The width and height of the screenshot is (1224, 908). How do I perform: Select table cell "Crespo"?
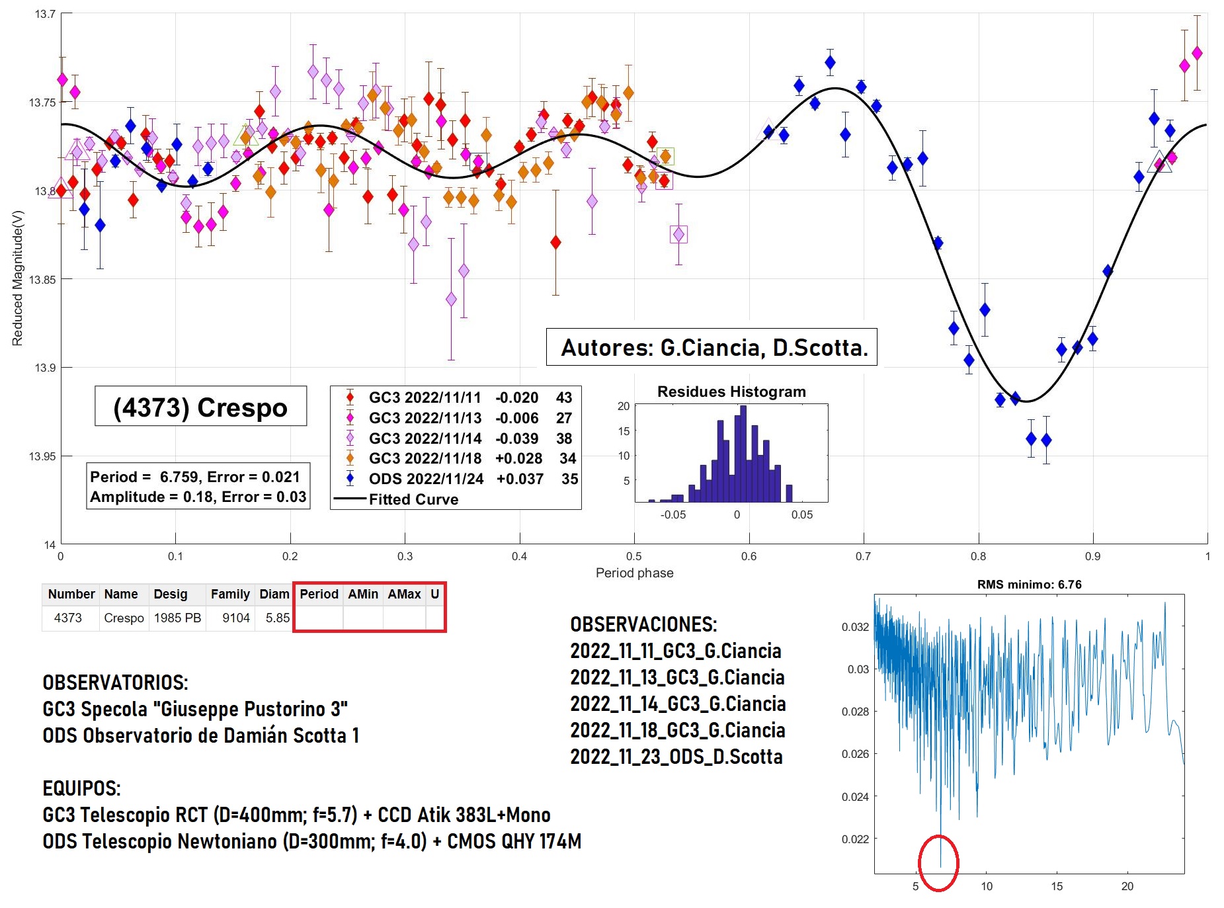124,618
